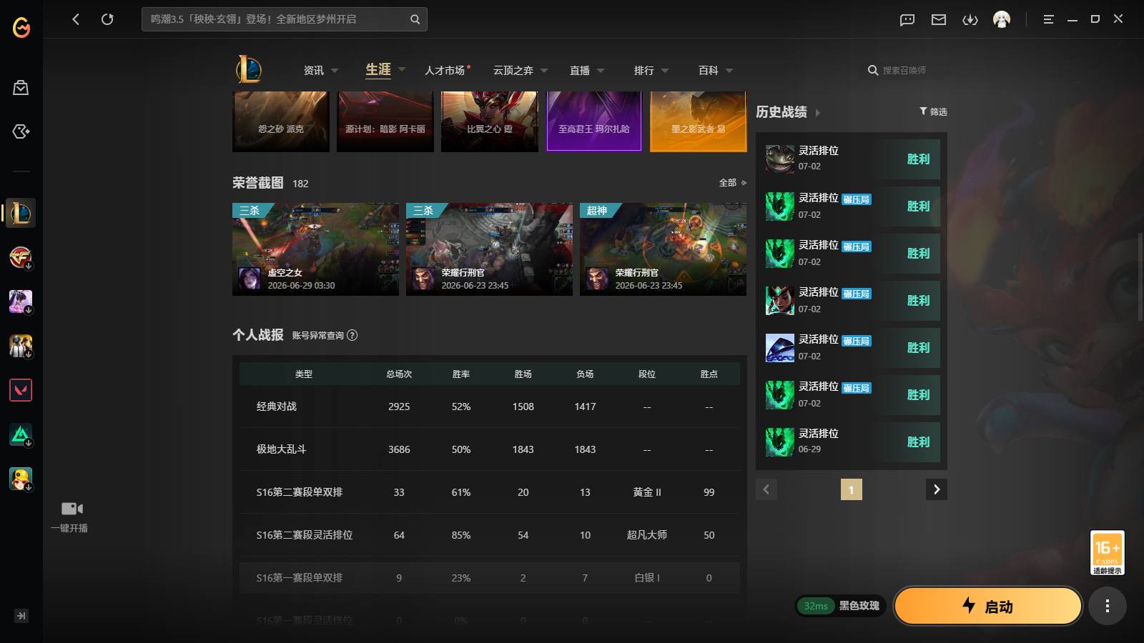Open the 怨之砂 派克 skin card
Viewport: 1144px width, 643px height.
tap(281, 121)
